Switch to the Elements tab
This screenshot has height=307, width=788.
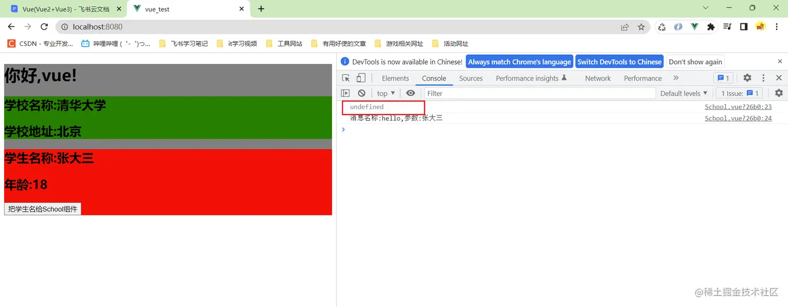tap(395, 78)
